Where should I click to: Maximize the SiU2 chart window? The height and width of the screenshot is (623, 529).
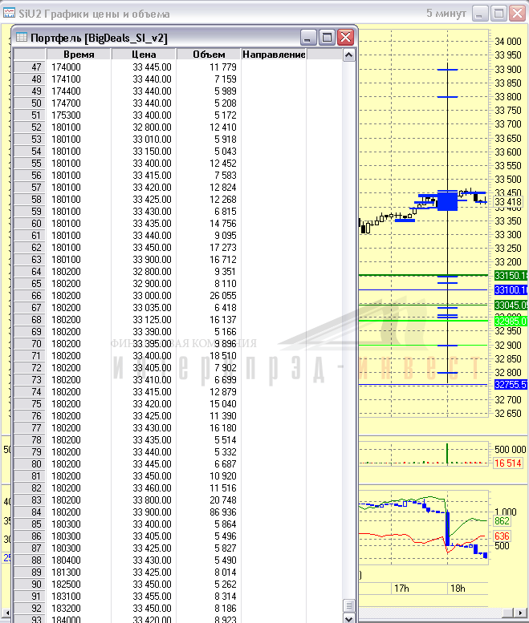(x=498, y=13)
